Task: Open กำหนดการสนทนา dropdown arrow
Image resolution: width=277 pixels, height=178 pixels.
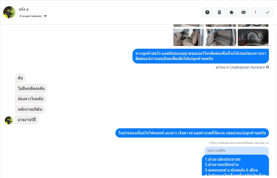Action: tap(45, 16)
